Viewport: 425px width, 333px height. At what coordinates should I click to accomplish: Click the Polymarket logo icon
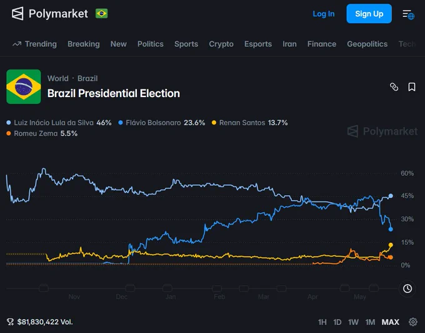coord(17,14)
